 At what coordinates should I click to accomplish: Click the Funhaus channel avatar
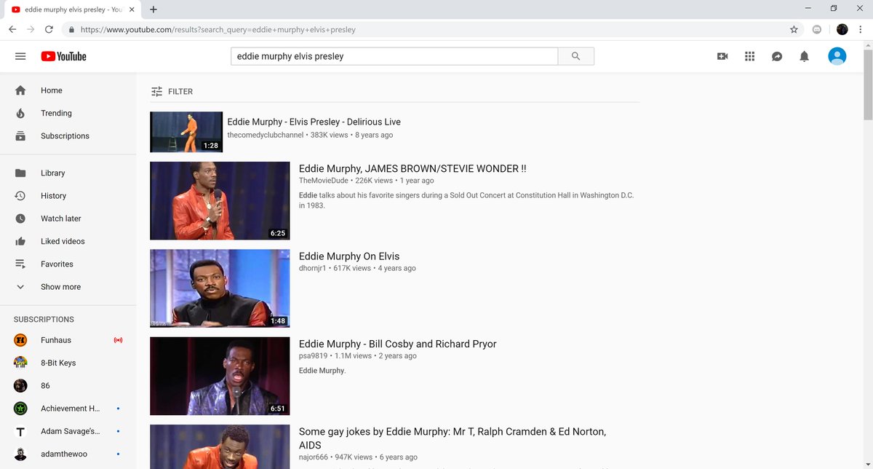20,340
